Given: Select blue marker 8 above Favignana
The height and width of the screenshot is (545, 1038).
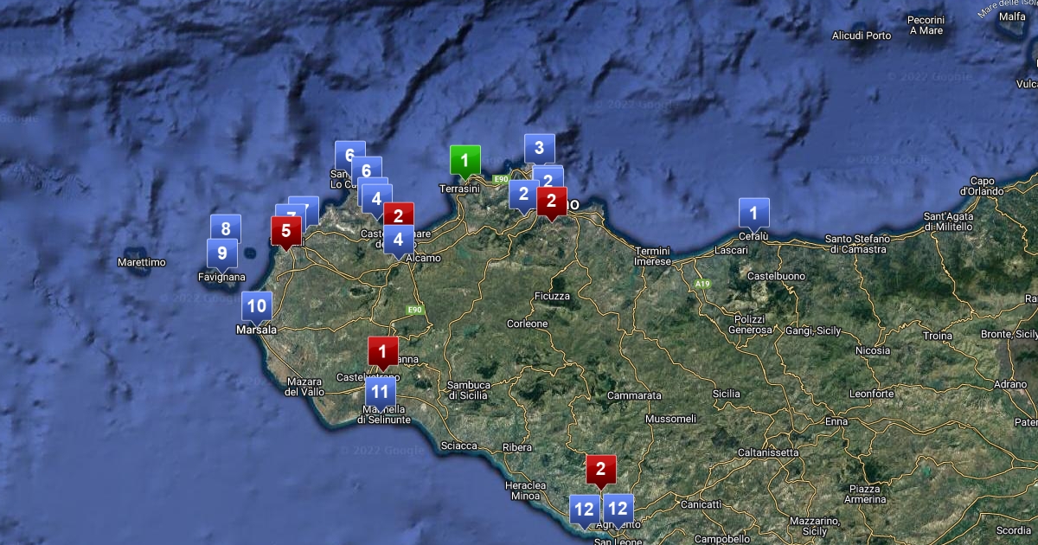Looking at the screenshot, I should (226, 229).
